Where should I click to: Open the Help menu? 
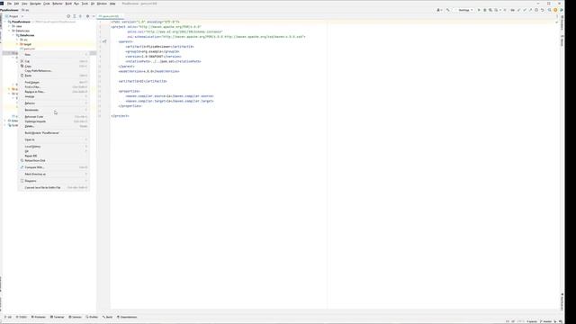[112, 4]
